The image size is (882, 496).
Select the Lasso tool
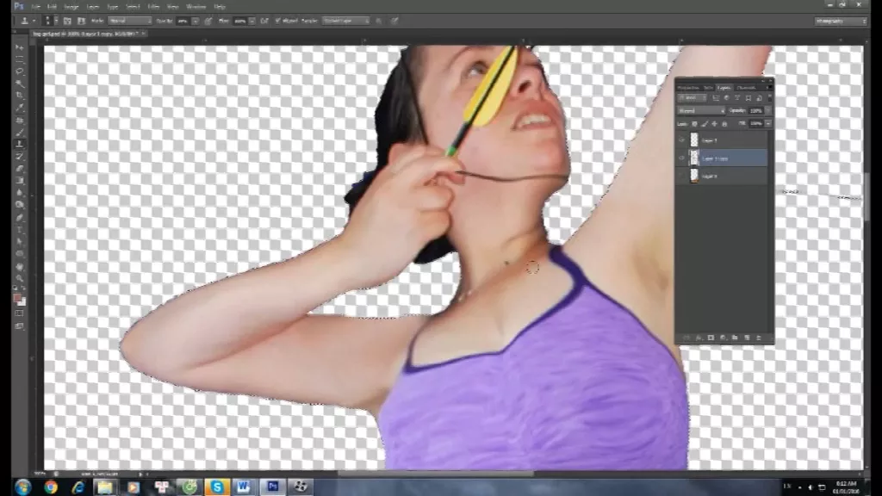20,71
